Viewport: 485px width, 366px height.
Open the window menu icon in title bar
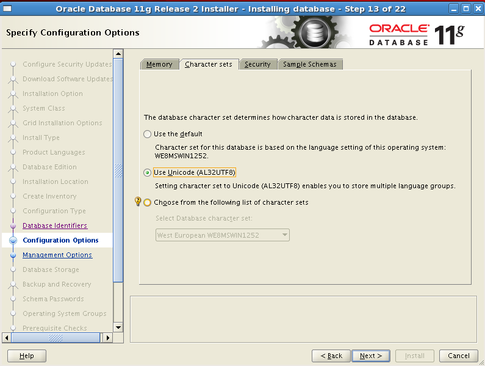(x=7, y=9)
